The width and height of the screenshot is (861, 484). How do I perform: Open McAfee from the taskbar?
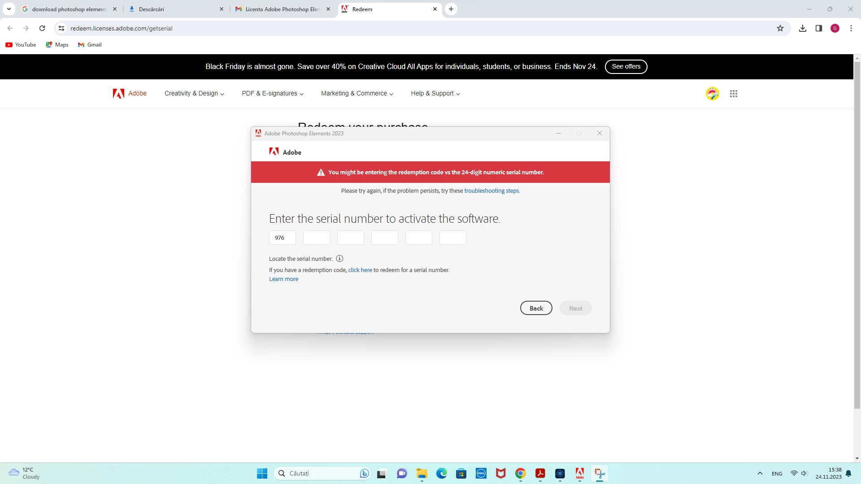click(x=501, y=473)
